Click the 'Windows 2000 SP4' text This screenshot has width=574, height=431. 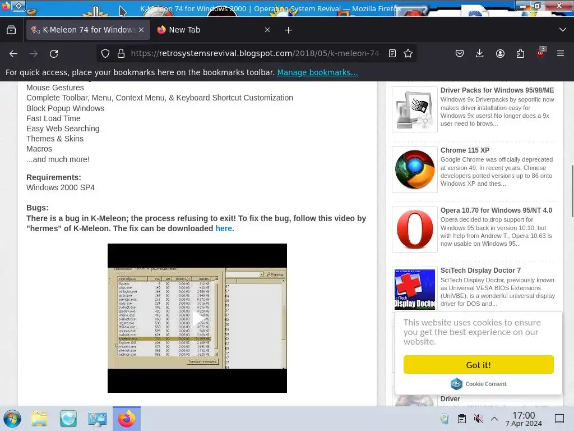tap(61, 187)
